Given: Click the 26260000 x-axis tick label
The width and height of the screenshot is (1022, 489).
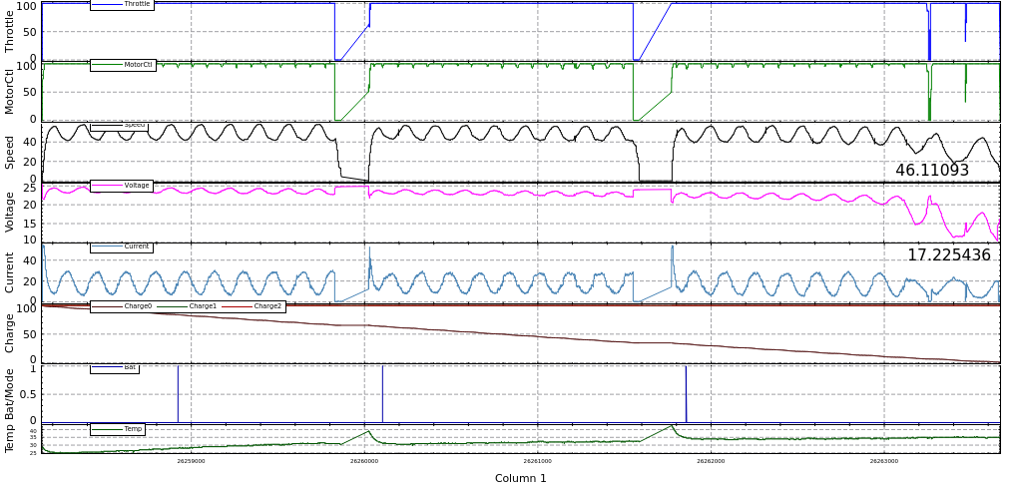Looking at the screenshot, I should coord(364,461).
